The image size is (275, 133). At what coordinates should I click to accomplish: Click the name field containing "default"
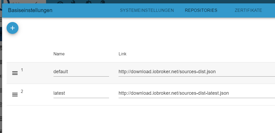tap(81, 72)
